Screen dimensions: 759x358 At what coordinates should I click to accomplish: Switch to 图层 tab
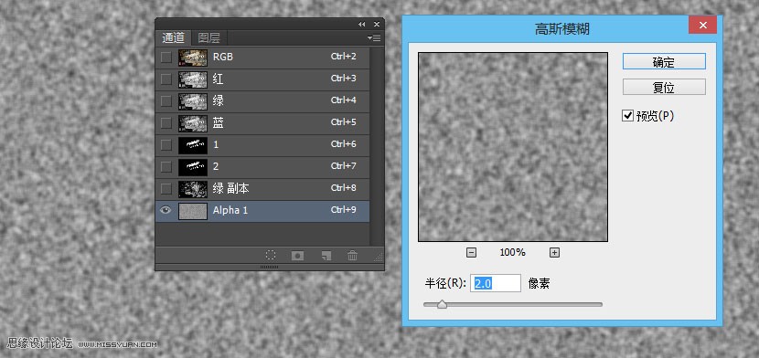pos(209,37)
